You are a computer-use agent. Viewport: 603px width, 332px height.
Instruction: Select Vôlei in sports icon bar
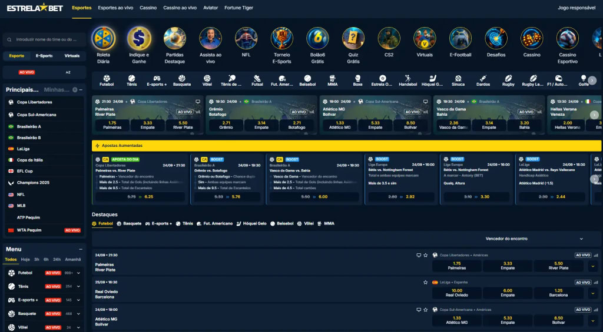207,81
